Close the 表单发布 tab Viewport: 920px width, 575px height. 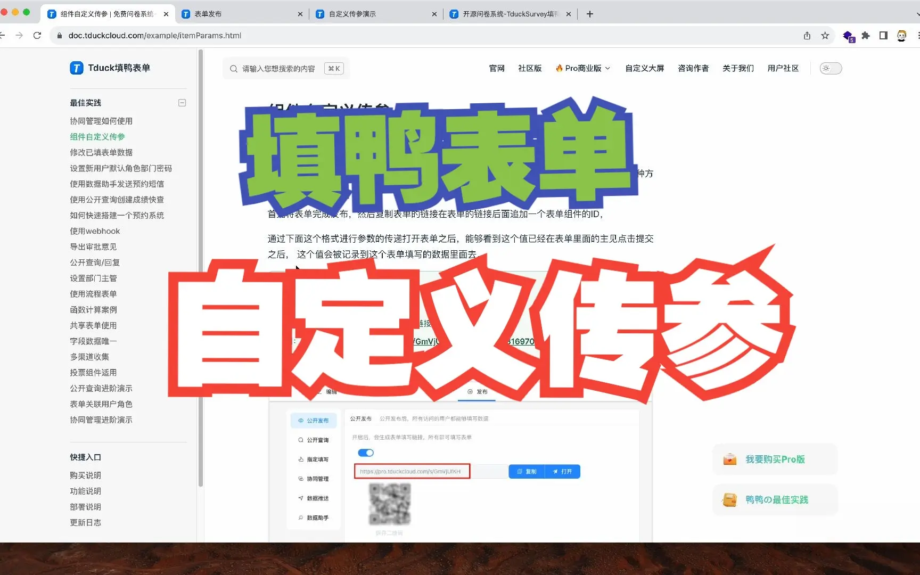click(x=300, y=14)
